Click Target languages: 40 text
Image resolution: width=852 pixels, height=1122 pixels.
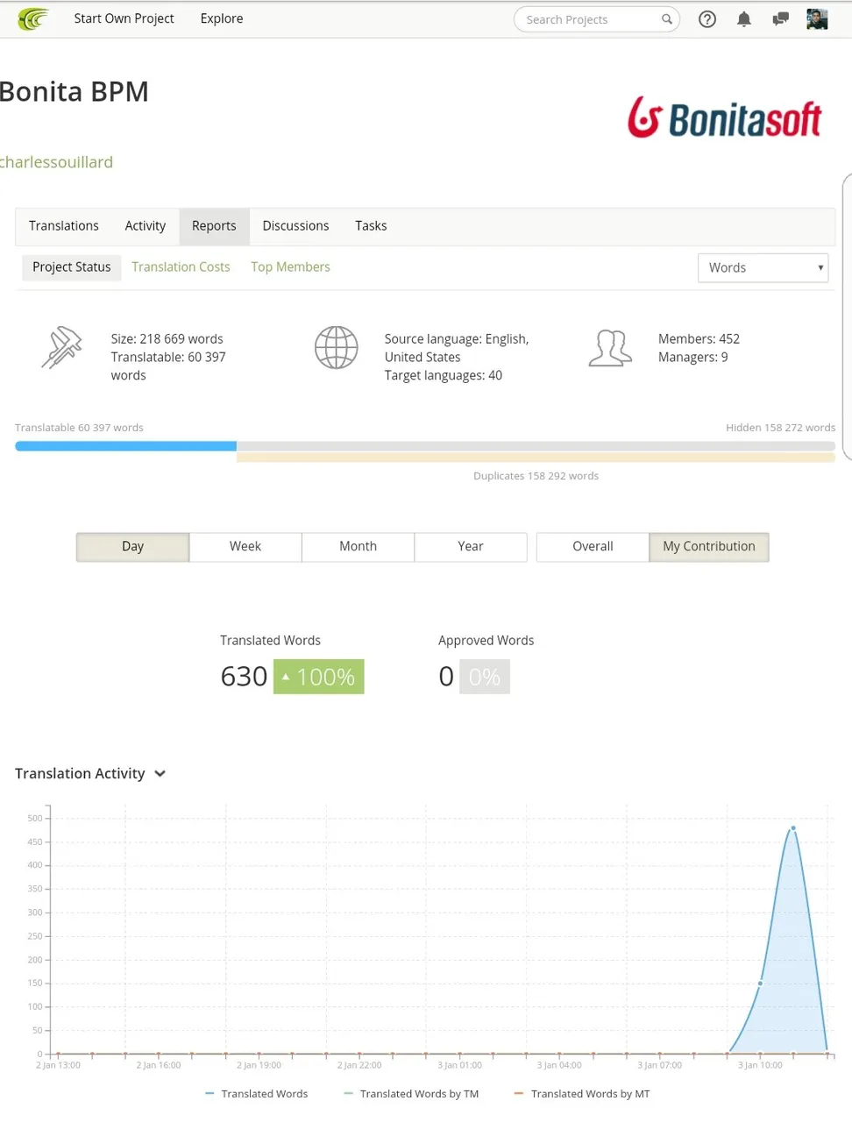click(x=443, y=376)
